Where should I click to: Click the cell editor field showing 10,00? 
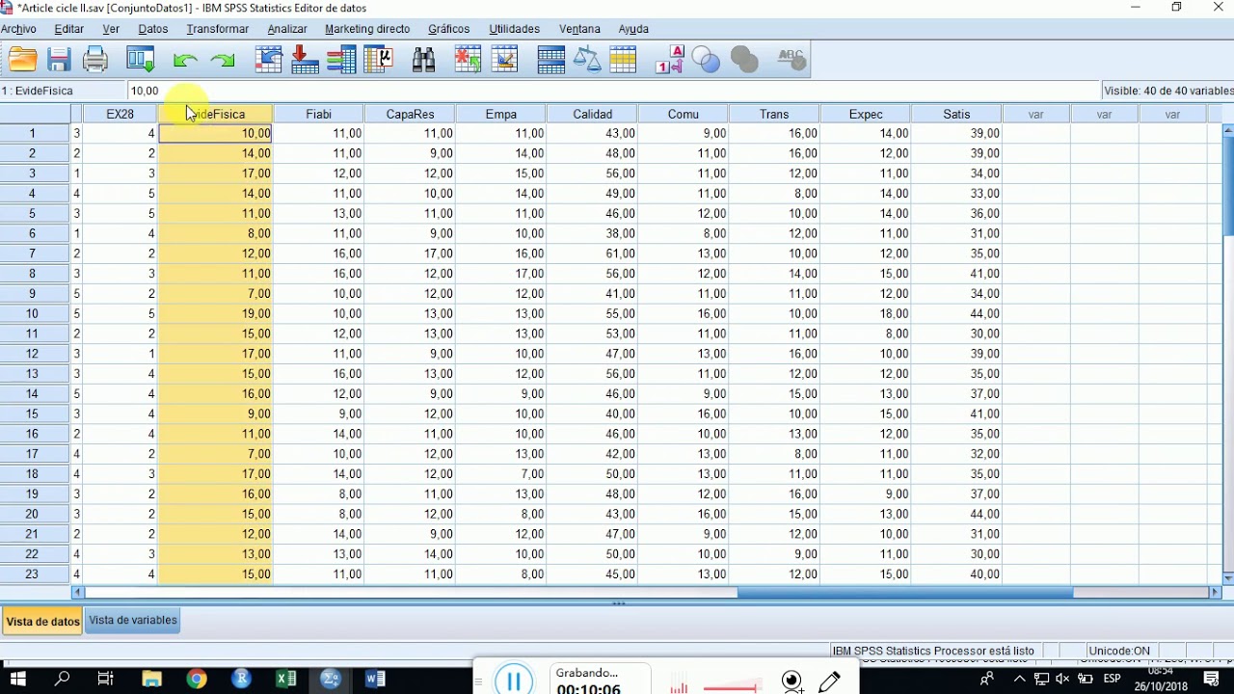613,91
